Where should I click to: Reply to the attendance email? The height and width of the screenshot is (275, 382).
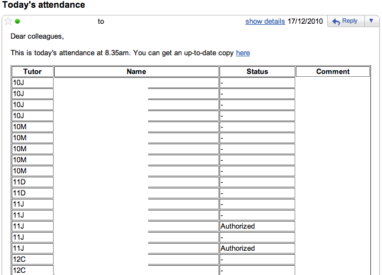click(345, 21)
